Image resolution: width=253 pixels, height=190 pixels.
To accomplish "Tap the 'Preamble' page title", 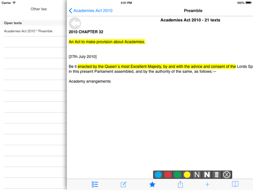I will click(x=193, y=11).
